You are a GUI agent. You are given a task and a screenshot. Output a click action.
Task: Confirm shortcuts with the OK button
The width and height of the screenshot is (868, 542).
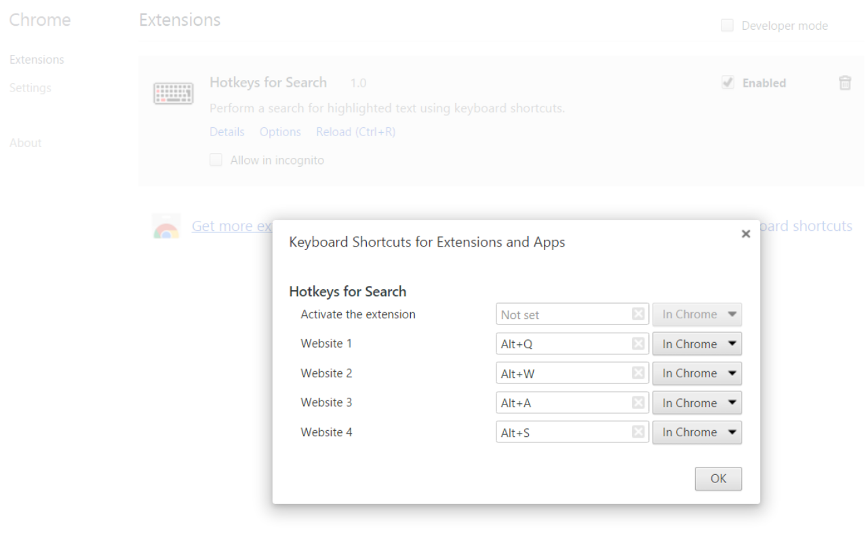tap(718, 478)
